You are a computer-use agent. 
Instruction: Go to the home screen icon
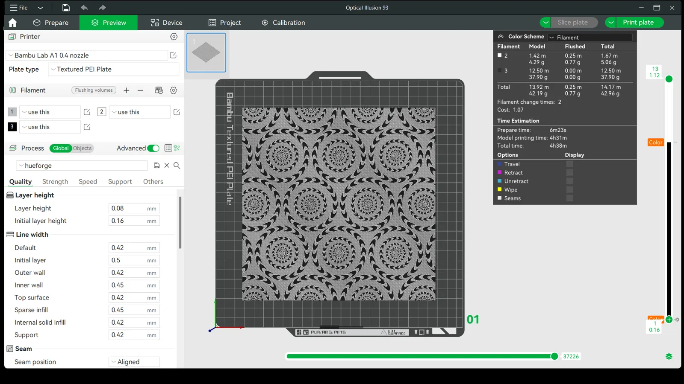[x=12, y=23]
